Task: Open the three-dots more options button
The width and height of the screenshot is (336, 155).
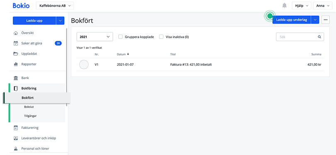Action: click(x=326, y=20)
